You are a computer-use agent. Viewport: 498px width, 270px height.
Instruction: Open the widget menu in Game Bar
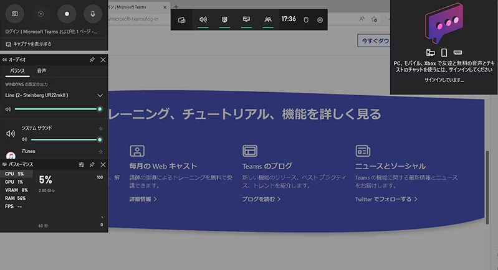click(x=182, y=20)
